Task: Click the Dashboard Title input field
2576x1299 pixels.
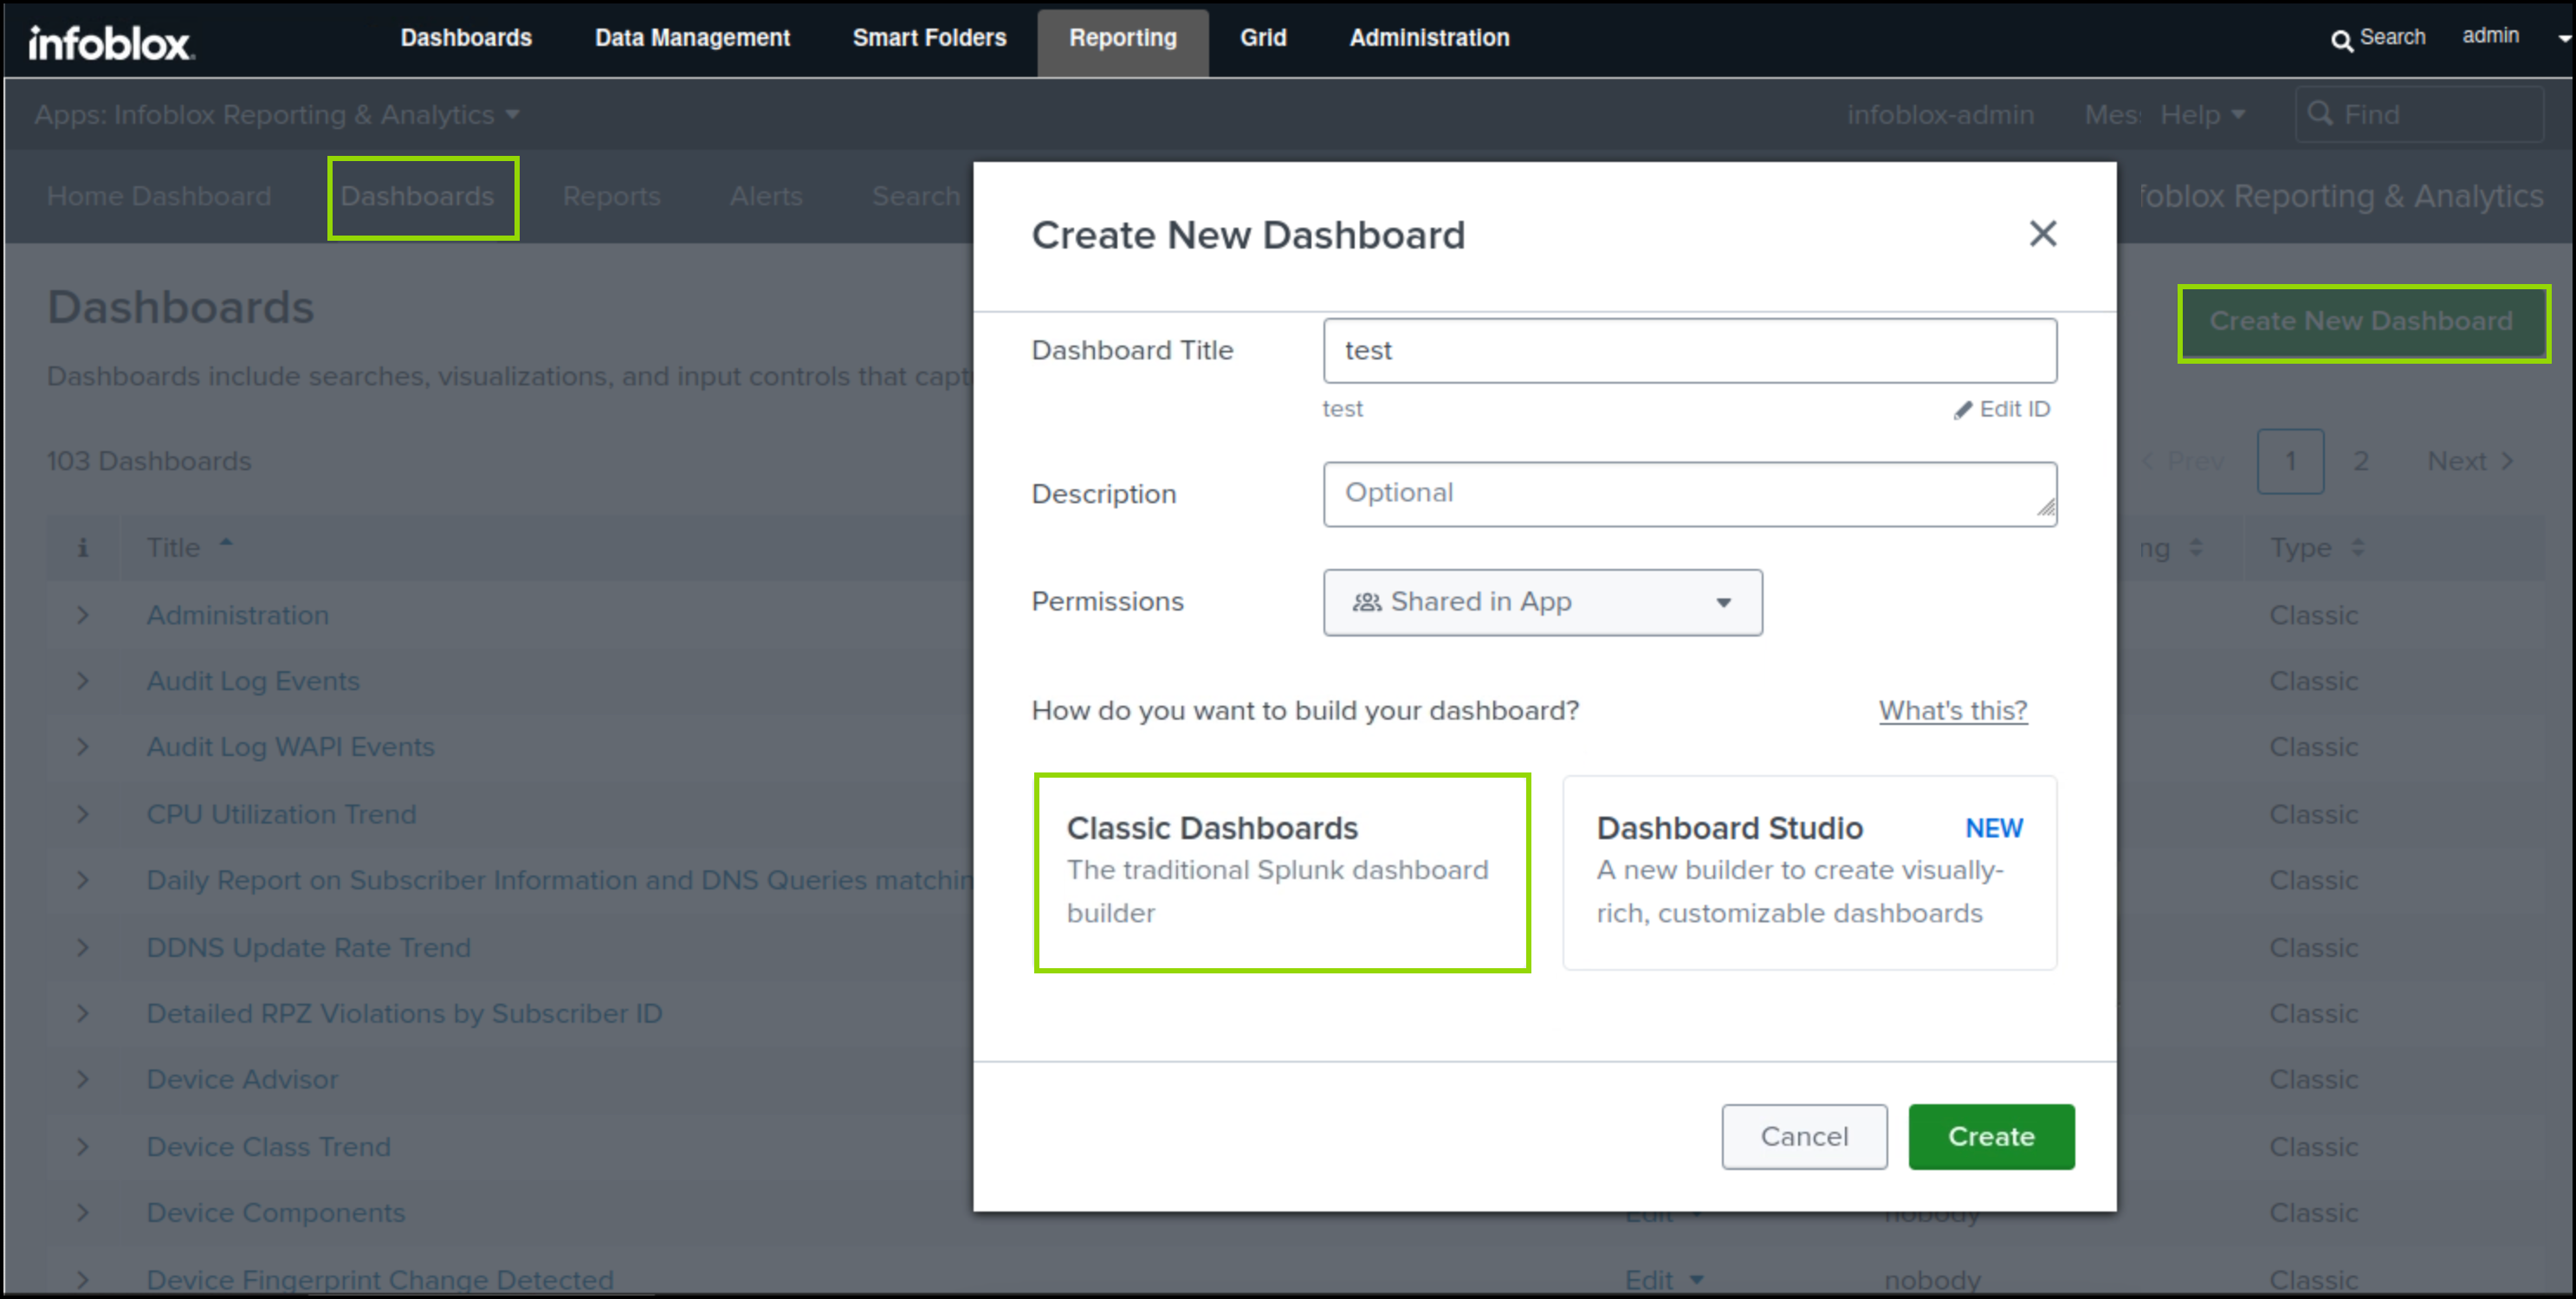Action: tap(1689, 351)
